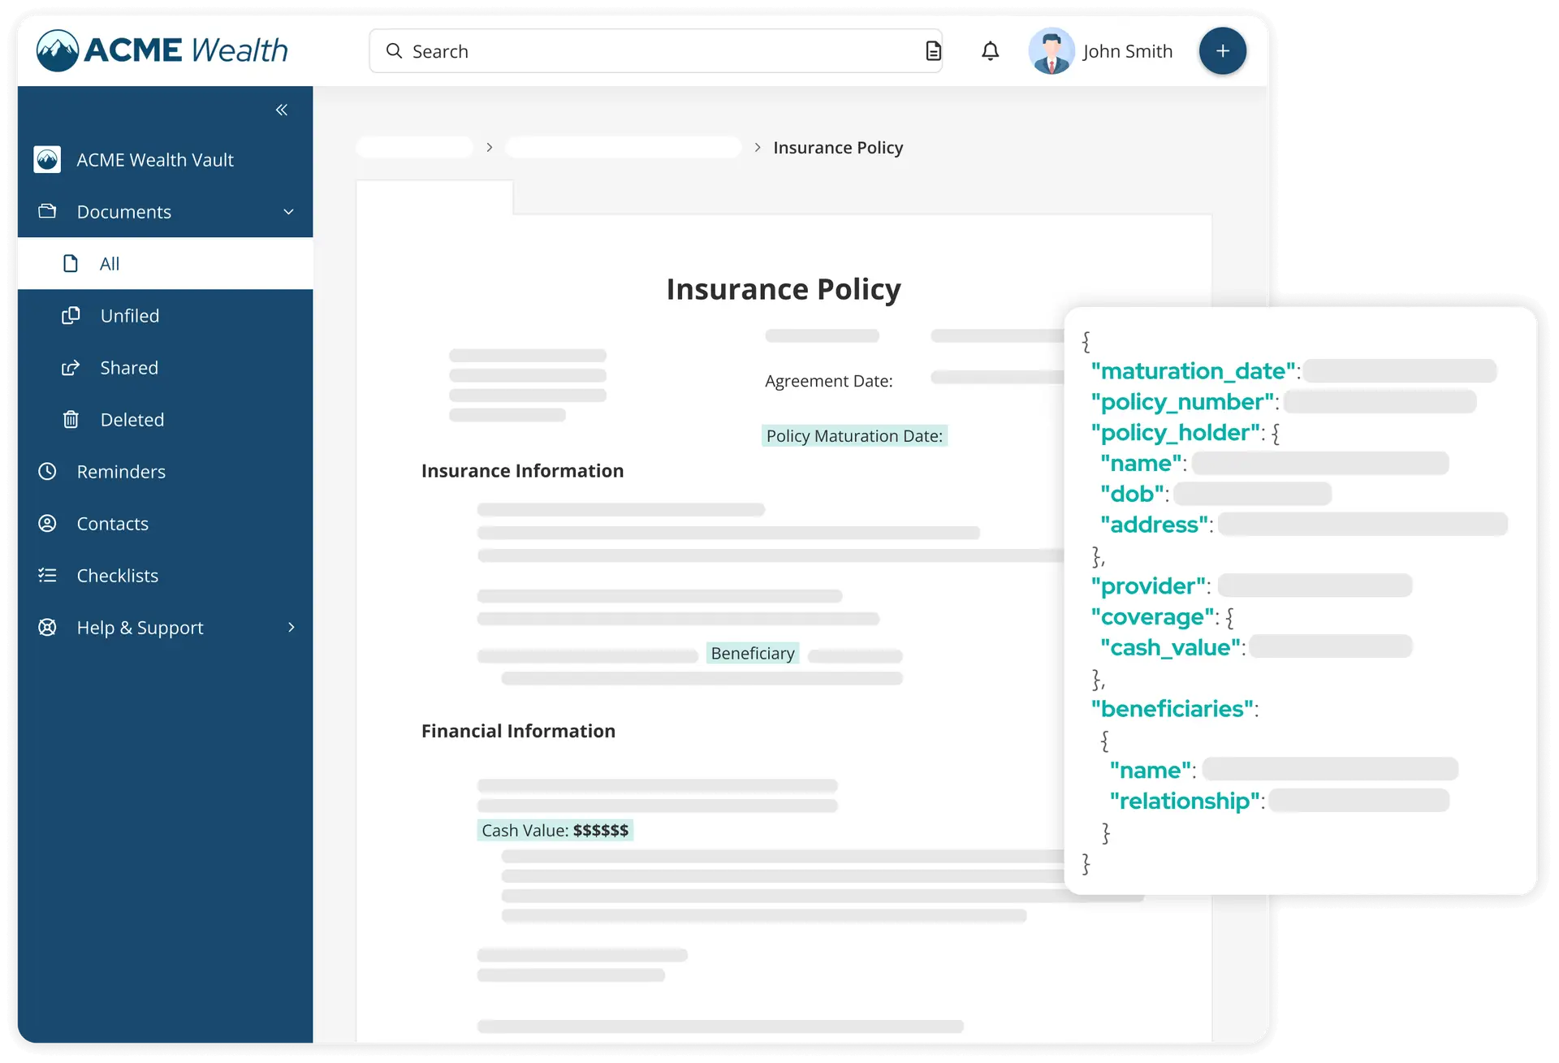Collapse the Documents section chevron
Image resolution: width=1559 pixels, height=1063 pixels.
click(x=288, y=211)
